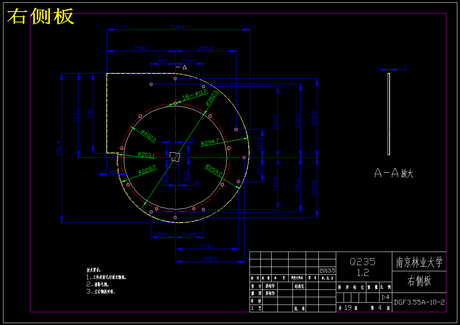460x325 pixels.
Task: Click the 14 dimension text
Action: point(195,182)
